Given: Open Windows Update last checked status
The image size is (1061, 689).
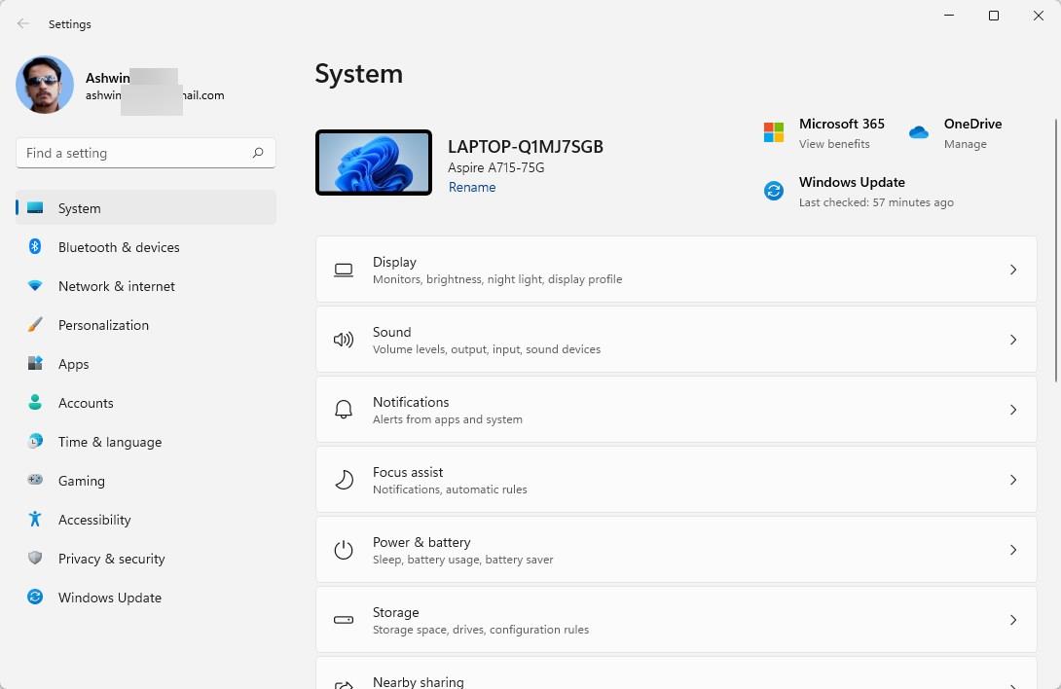Looking at the screenshot, I should (x=876, y=202).
